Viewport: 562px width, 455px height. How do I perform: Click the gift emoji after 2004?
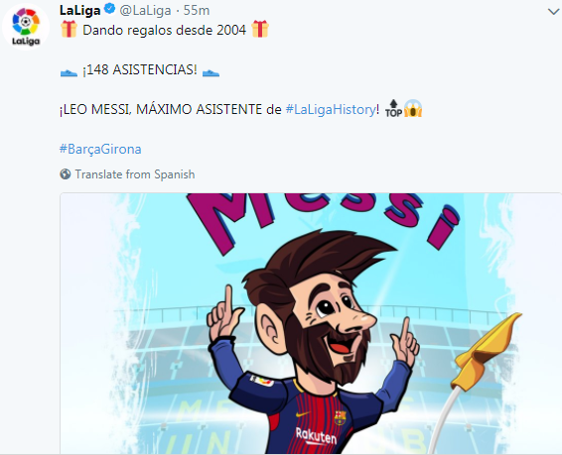pos(260,30)
